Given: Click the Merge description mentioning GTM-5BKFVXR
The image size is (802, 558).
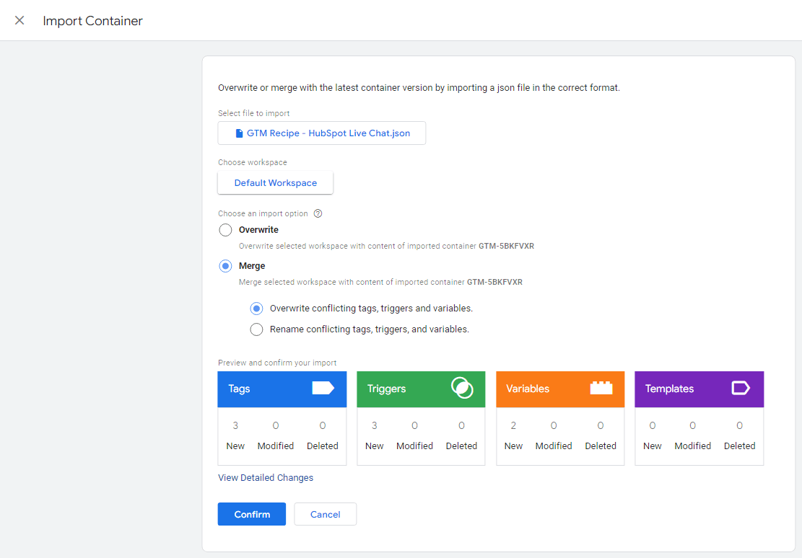Looking at the screenshot, I should coord(380,282).
